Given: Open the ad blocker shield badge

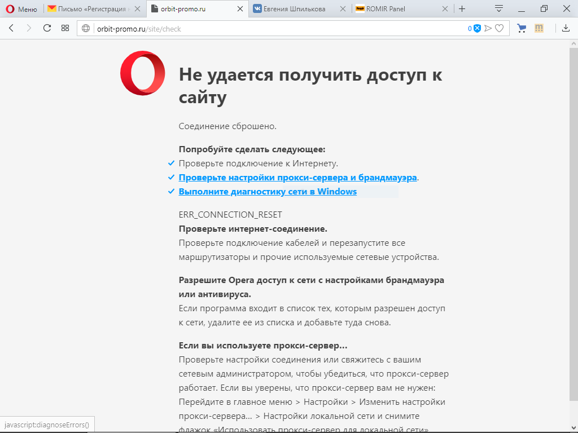Looking at the screenshot, I should point(474,28).
